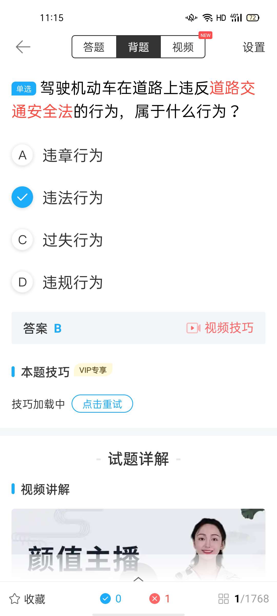Tap the back arrow icon
The image size is (277, 616).
(23, 47)
